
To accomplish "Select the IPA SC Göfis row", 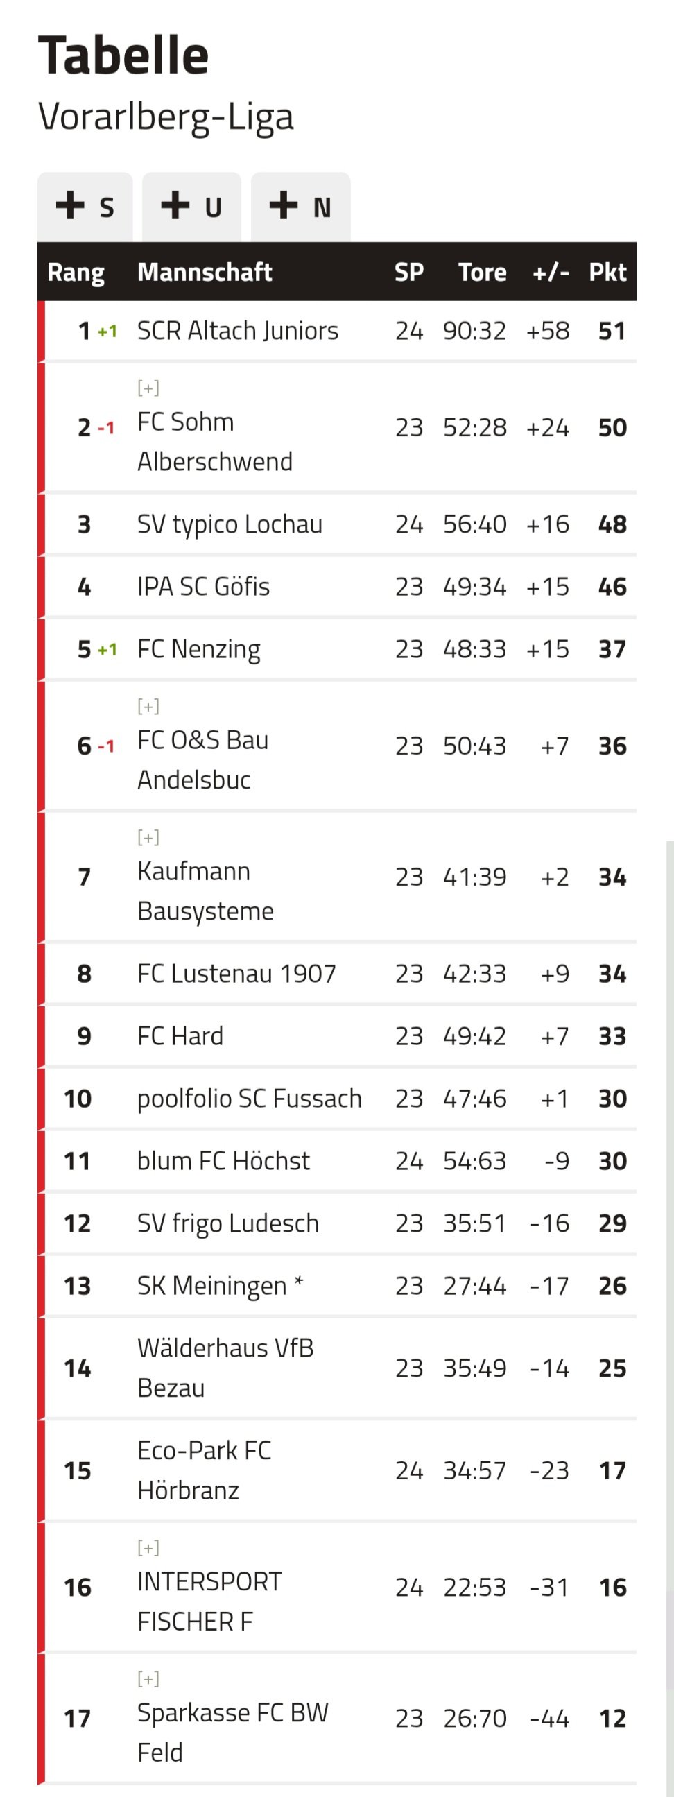I will 337,587.
